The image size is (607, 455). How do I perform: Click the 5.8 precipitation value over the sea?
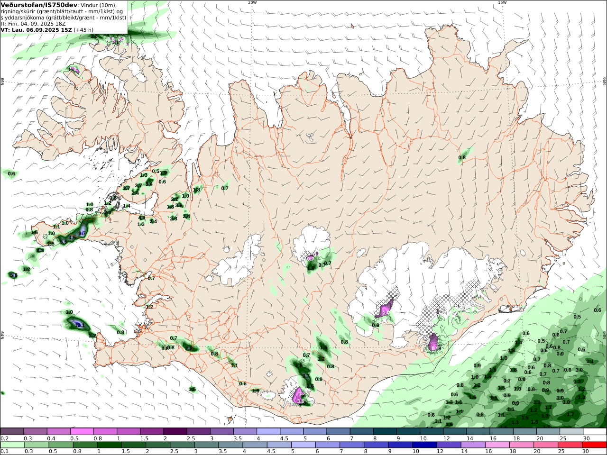coord(13,275)
